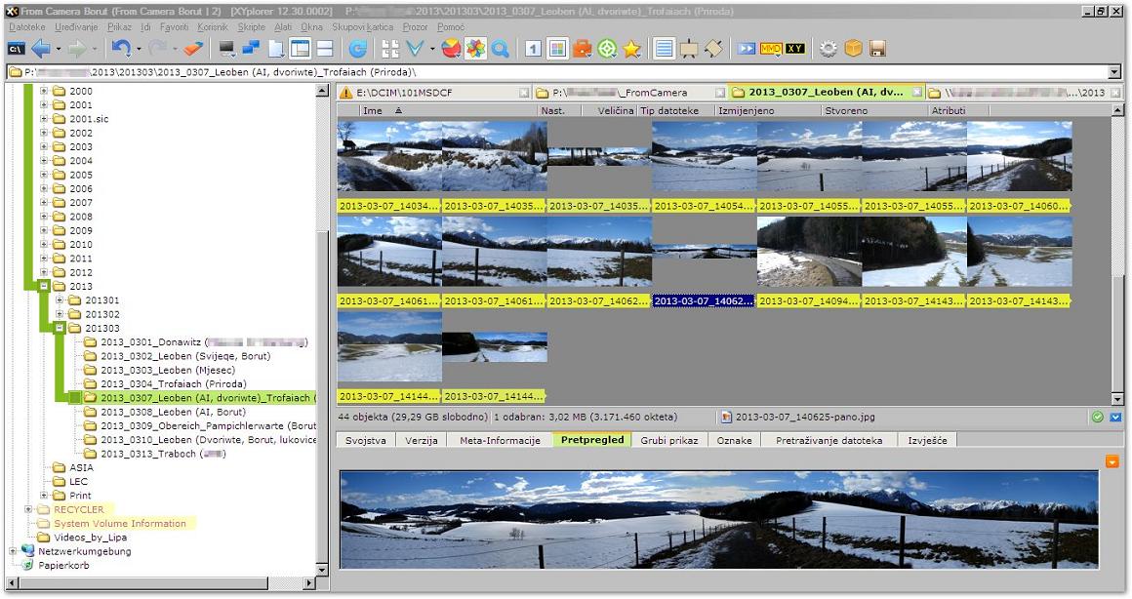
Task: Toggle the Dual Pane toolbar button
Action: coord(325,48)
